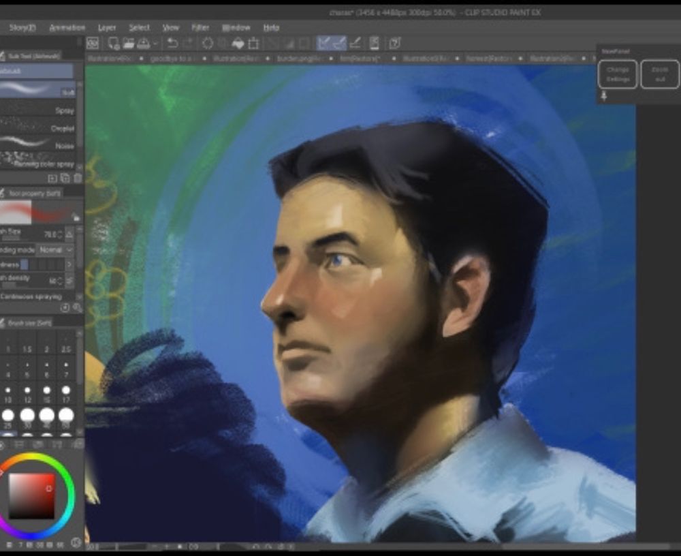681x556 pixels.
Task: Toggle Snap to Grid icon
Action: pos(355,43)
